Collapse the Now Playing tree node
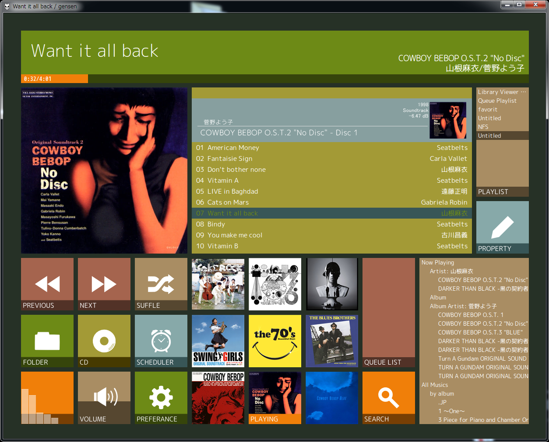The image size is (549, 442). pyautogui.click(x=438, y=262)
